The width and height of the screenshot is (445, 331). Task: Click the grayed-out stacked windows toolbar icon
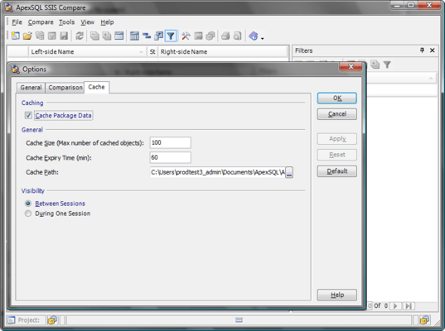pyautogui.click(x=40, y=36)
